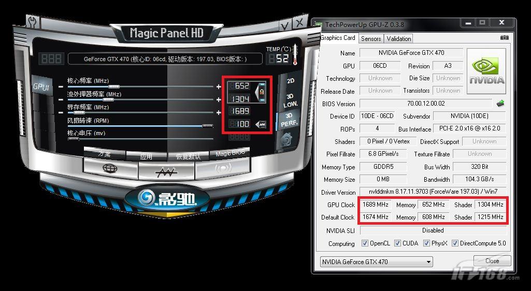Open the Validation tab
Viewport: 531px width, 291px height.
pos(399,38)
